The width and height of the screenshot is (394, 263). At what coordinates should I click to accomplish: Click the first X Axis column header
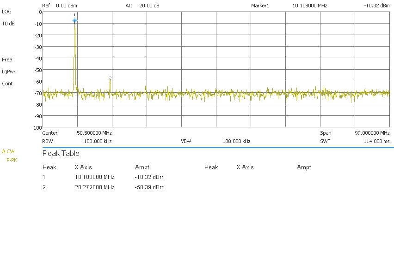point(83,167)
